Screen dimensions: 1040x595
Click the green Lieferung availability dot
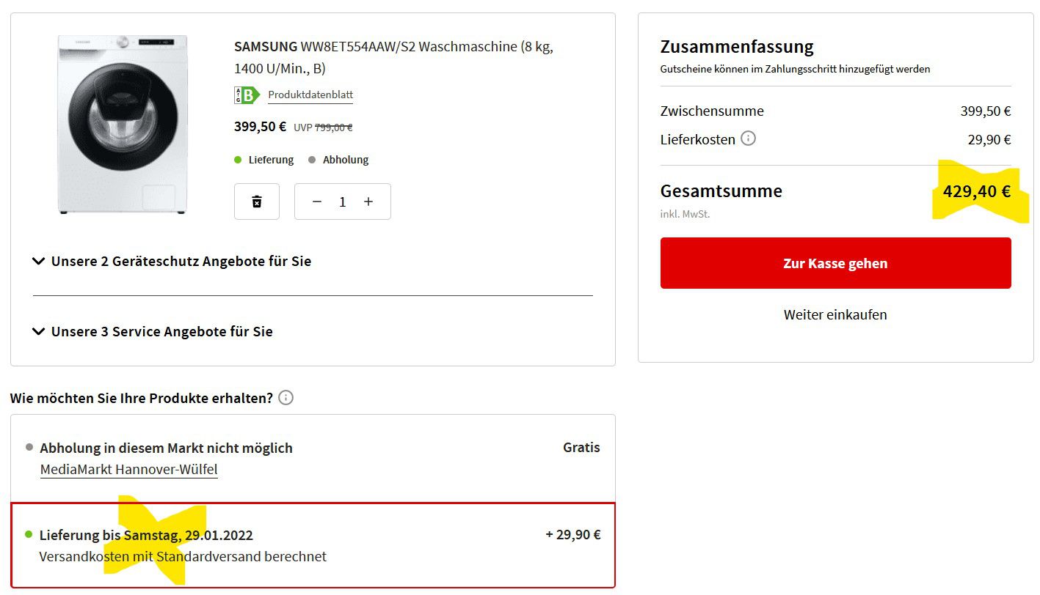[238, 159]
